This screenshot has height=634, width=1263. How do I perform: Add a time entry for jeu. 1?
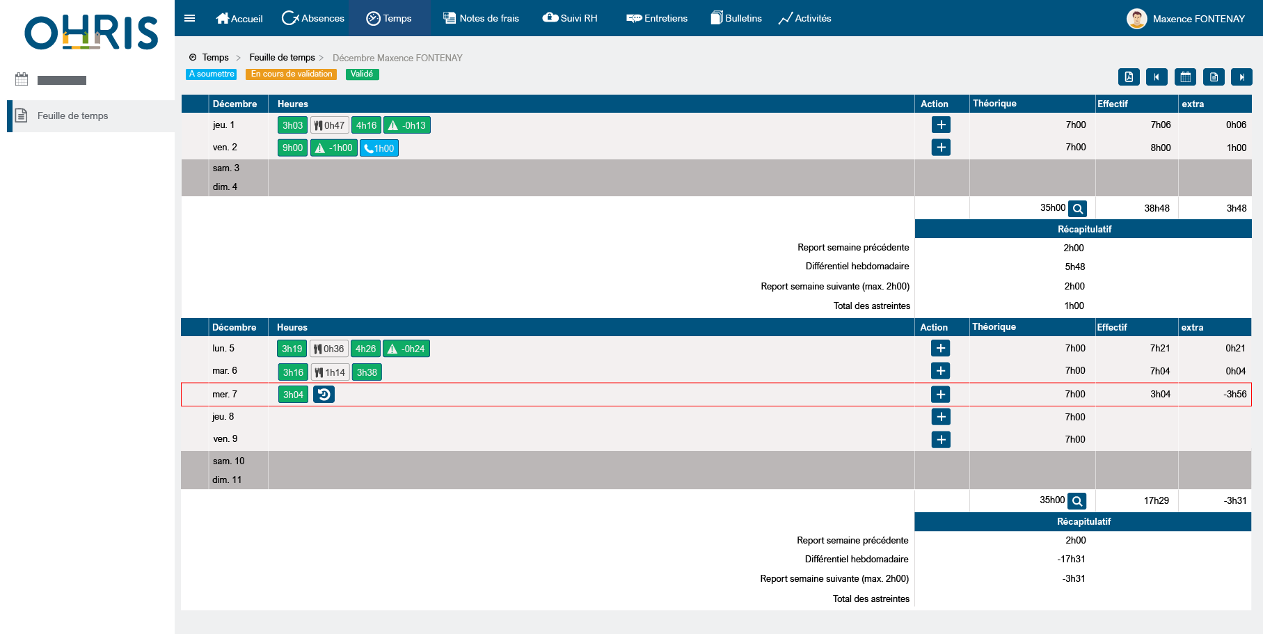[941, 125]
